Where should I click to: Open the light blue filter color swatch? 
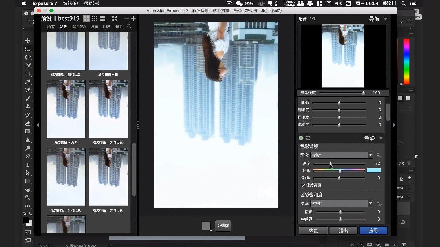(374, 170)
